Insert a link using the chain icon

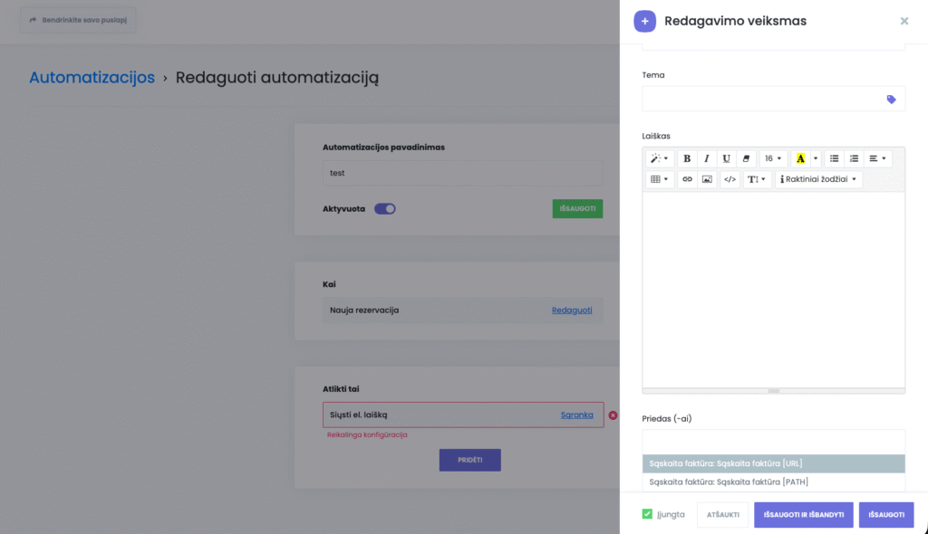point(687,179)
